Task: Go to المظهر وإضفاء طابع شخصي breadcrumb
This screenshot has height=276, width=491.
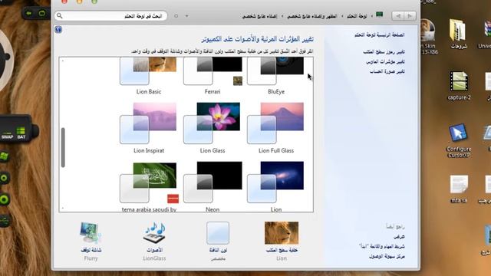Action: pos(312,16)
